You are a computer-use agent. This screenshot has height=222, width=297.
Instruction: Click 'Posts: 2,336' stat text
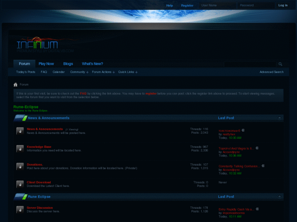pyautogui.click(x=200, y=150)
